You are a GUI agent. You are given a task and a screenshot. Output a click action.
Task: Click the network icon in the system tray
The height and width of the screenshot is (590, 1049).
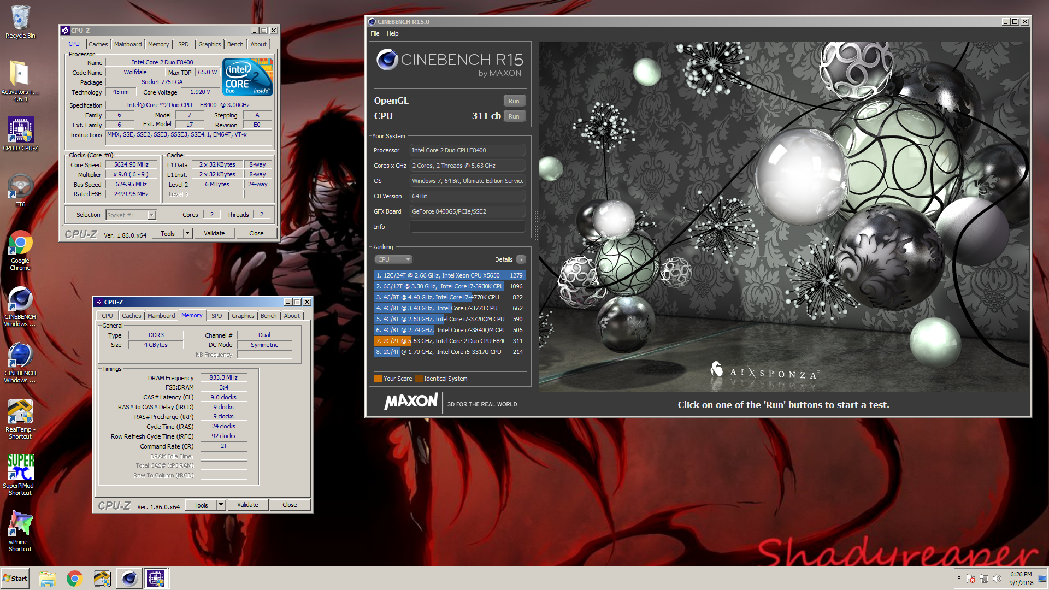click(984, 579)
